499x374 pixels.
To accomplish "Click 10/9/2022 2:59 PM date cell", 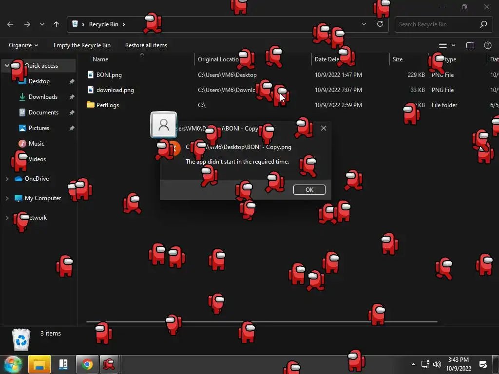I will coord(338,105).
